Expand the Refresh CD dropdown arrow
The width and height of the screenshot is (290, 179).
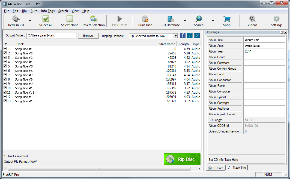[x=30, y=21]
